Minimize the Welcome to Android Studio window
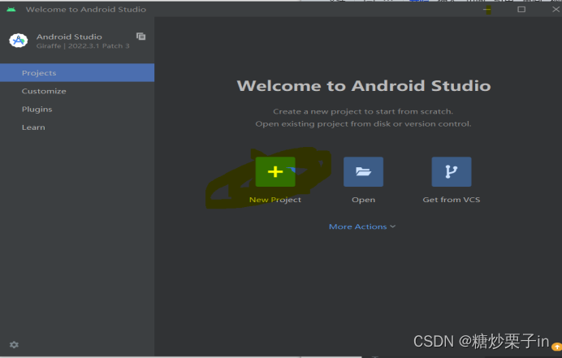This screenshot has width=562, height=358. tap(487, 10)
